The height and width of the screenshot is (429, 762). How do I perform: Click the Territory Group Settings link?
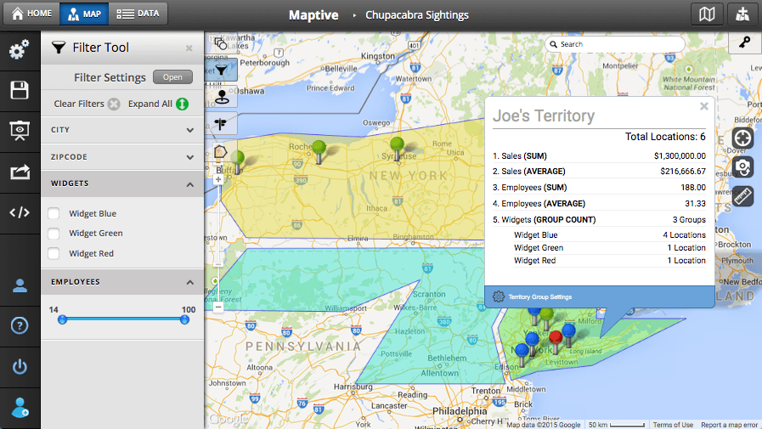point(540,296)
